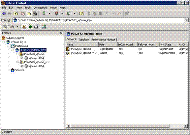Click the Design mode ruler icon

click(24, 26)
